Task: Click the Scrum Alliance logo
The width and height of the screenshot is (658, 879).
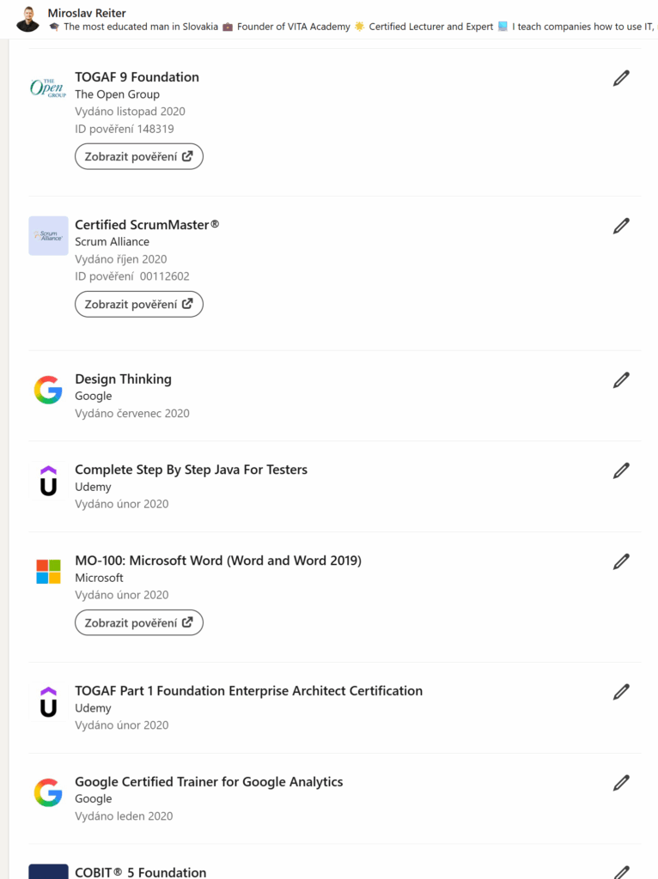Action: tap(48, 236)
